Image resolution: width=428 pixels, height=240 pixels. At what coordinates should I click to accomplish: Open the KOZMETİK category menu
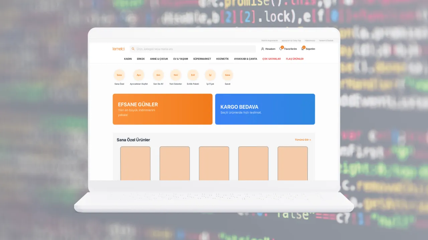[222, 59]
